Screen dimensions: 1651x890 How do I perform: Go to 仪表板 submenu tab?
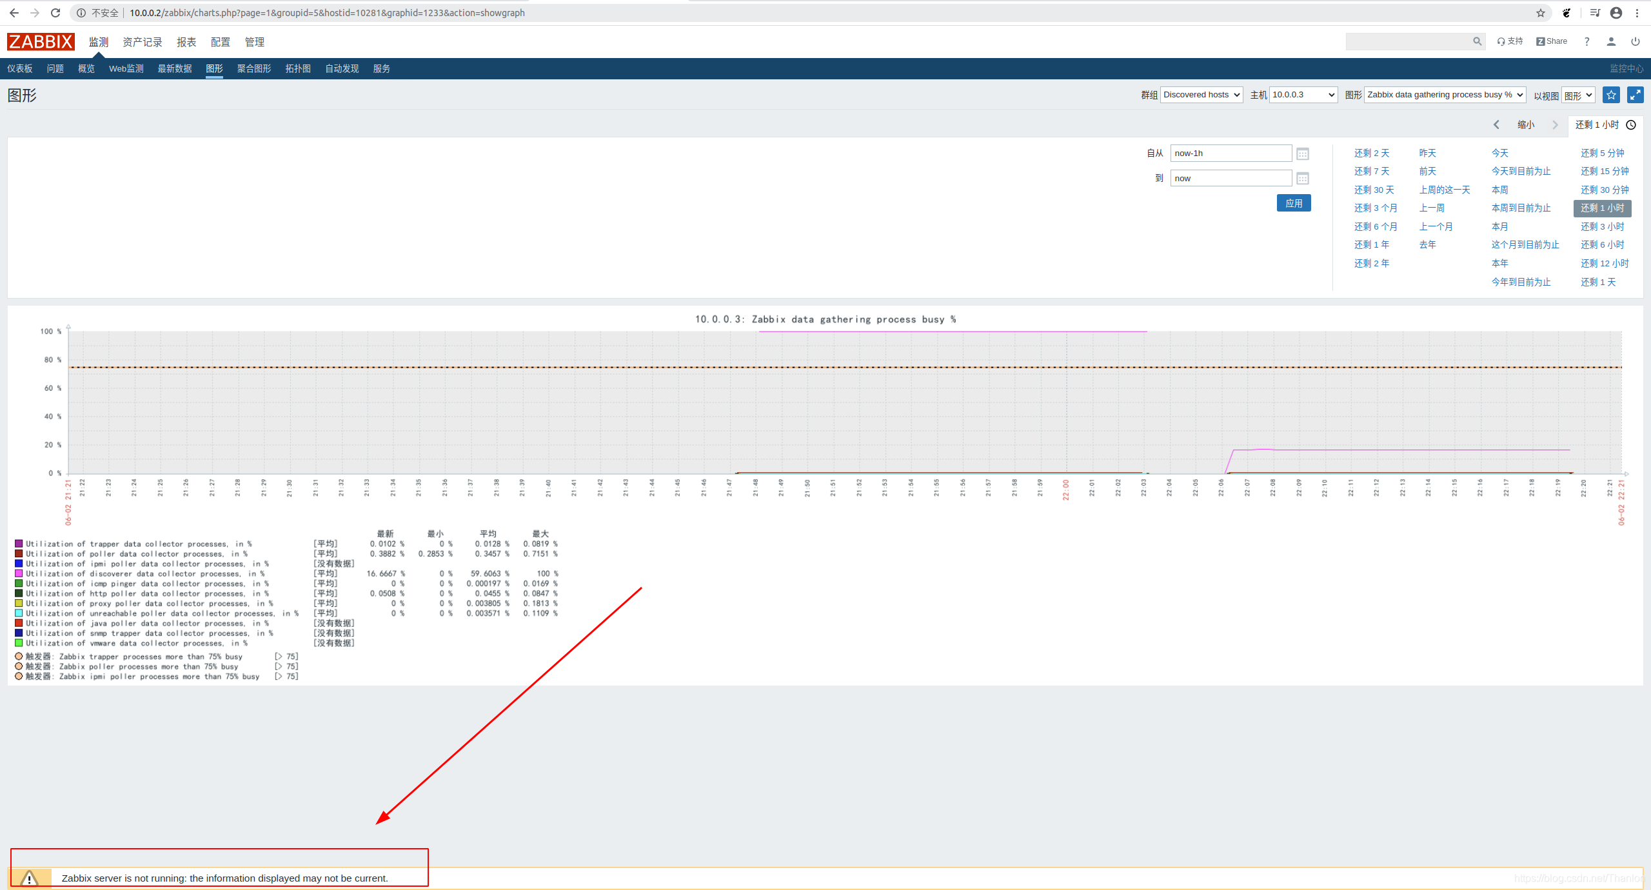[x=20, y=68]
